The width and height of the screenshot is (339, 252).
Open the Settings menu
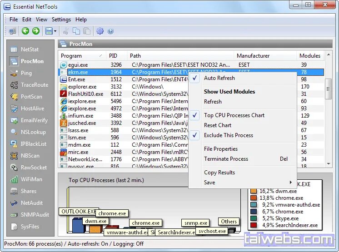click(x=61, y=20)
